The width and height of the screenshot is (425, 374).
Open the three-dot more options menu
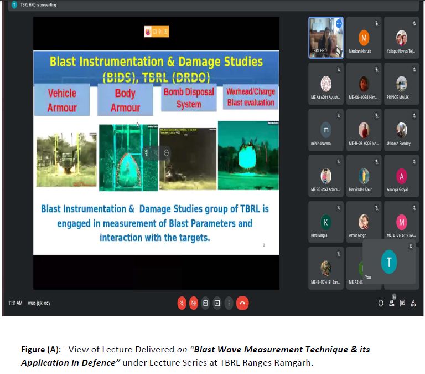click(229, 303)
